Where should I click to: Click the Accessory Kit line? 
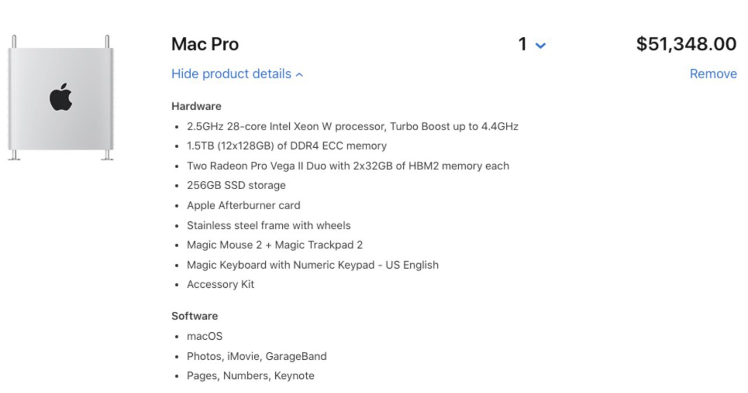[220, 285]
